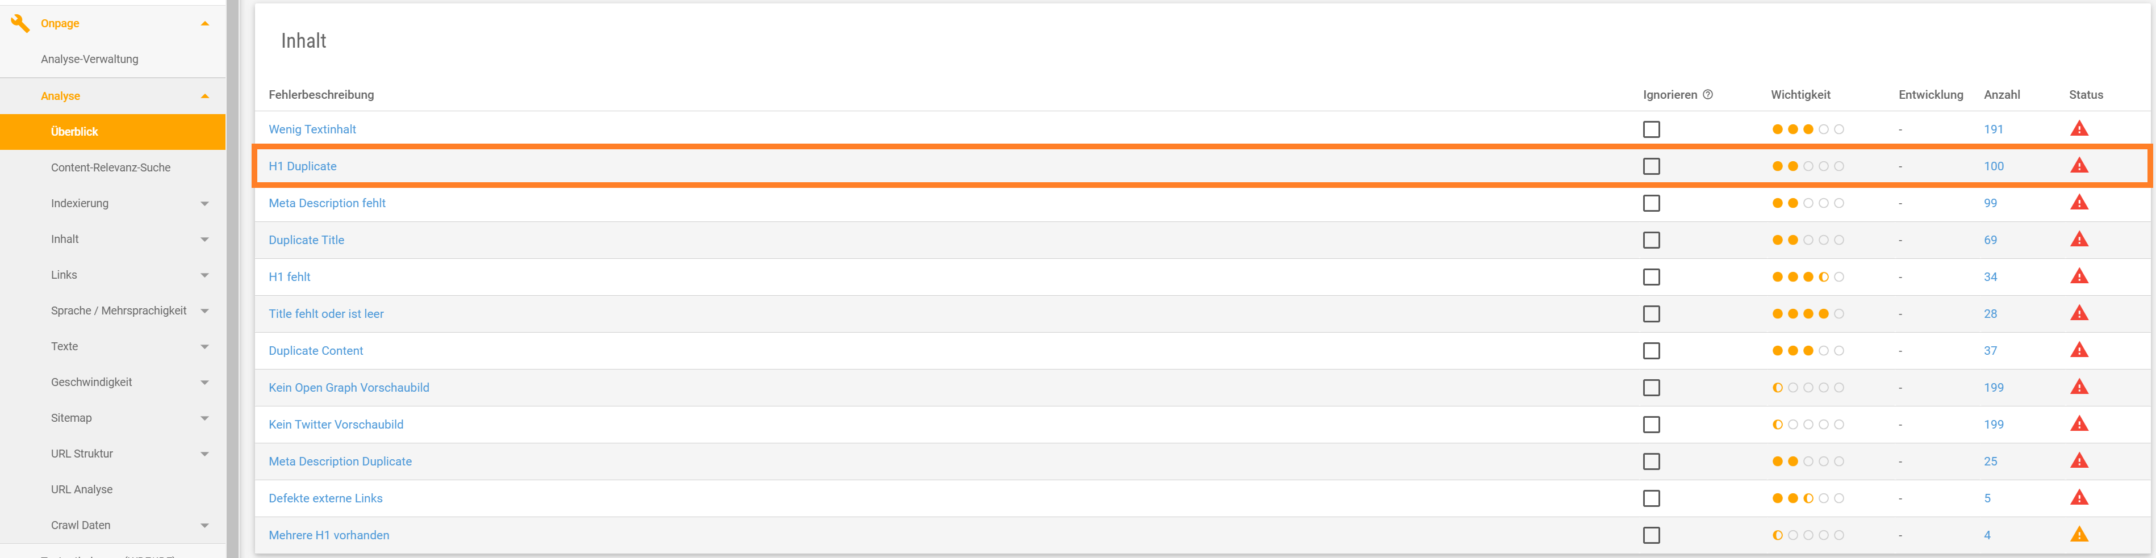Click red warning icon for Wenig Textinhalt
The image size is (2156, 558).
coord(2079,129)
